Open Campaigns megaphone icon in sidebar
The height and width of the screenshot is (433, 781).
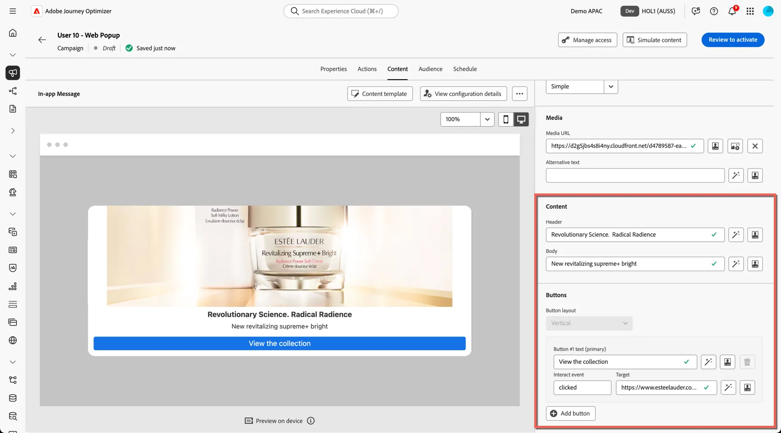click(13, 73)
